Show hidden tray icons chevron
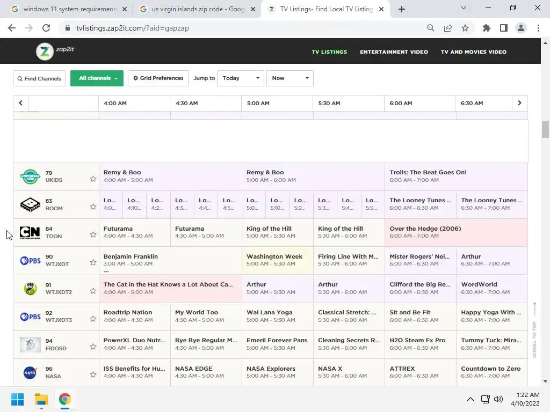The image size is (550, 412). point(471,399)
